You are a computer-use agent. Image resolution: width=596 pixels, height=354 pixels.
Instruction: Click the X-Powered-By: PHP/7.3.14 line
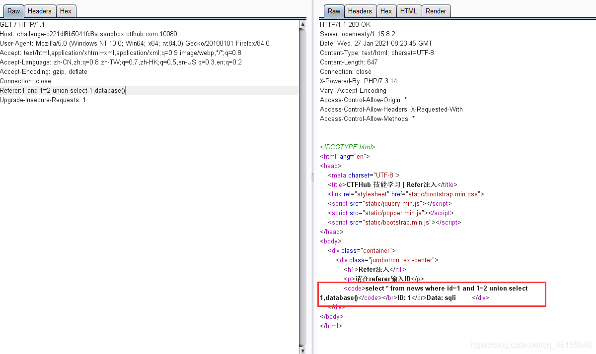359,81
